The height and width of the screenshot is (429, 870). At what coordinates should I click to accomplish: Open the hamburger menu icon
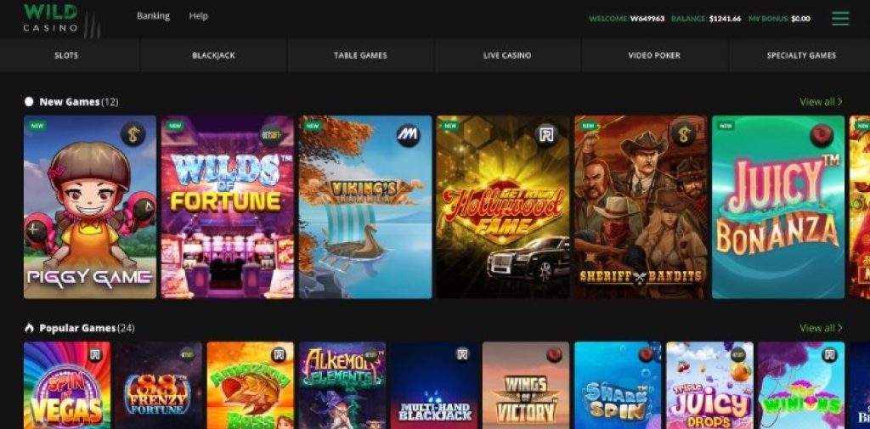click(x=840, y=19)
